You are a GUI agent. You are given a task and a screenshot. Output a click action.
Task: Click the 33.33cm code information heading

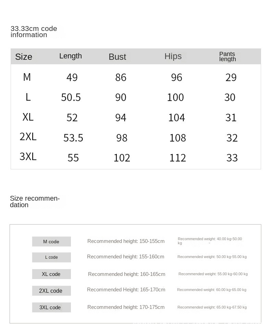coord(34,32)
